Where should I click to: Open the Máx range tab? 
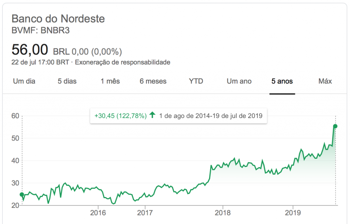tap(325, 81)
